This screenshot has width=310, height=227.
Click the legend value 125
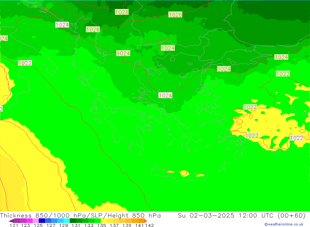[38, 225]
